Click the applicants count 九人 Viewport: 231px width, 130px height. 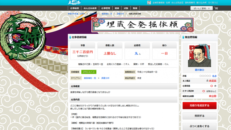coord(137,53)
